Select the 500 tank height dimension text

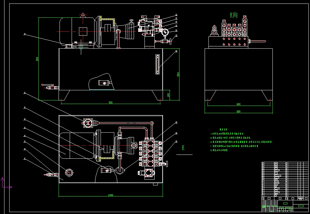click(178, 74)
